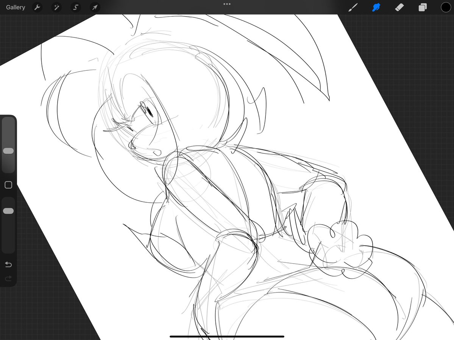Open the Layers panel
Image resolution: width=454 pixels, height=340 pixels.
pos(423,7)
